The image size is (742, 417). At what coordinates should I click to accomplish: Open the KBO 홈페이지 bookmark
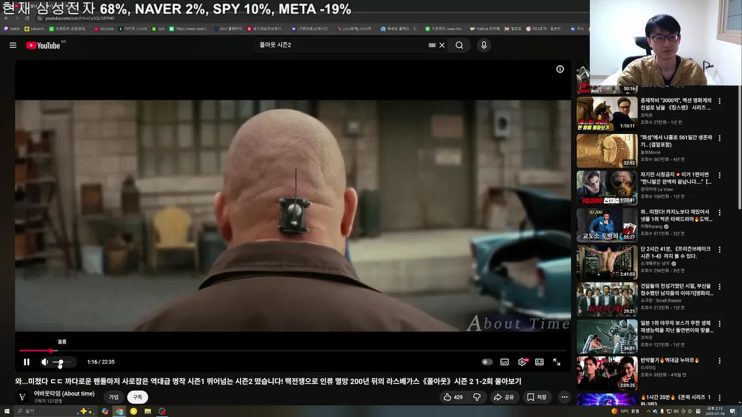coord(228,28)
